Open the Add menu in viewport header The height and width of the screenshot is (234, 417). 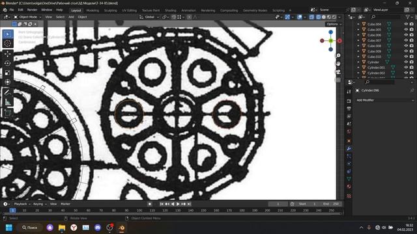71,17
